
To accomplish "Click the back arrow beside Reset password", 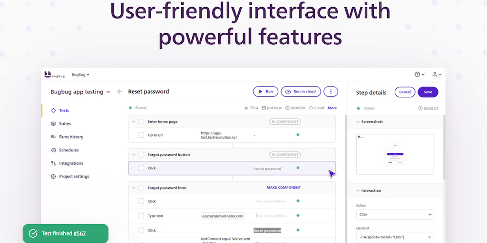I will [120, 92].
